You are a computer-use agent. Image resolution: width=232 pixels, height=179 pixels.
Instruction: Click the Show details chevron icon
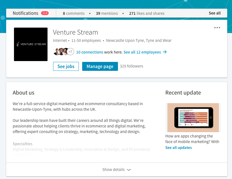tap(129, 170)
